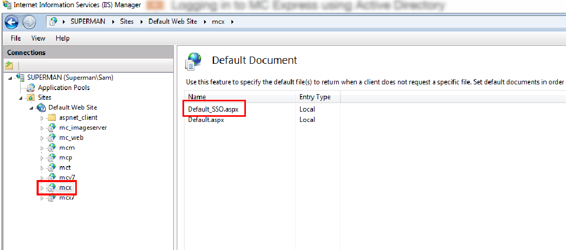Select Default_SSO.aspx in the document list

[212, 109]
